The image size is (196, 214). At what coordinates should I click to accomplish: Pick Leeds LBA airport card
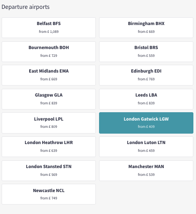click(146, 99)
